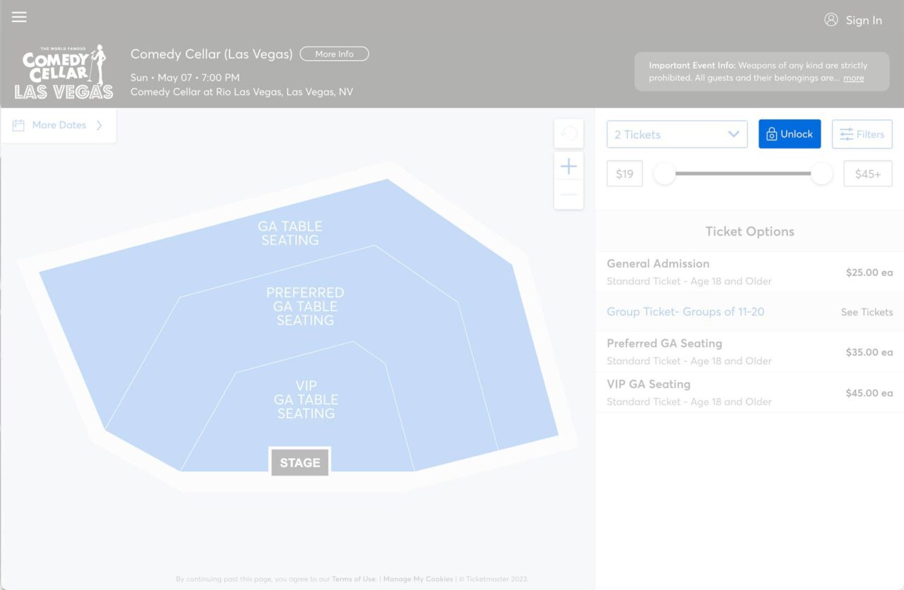Click the Comedy Cellar Las Vegas logo
This screenshot has width=904, height=590.
coord(64,71)
